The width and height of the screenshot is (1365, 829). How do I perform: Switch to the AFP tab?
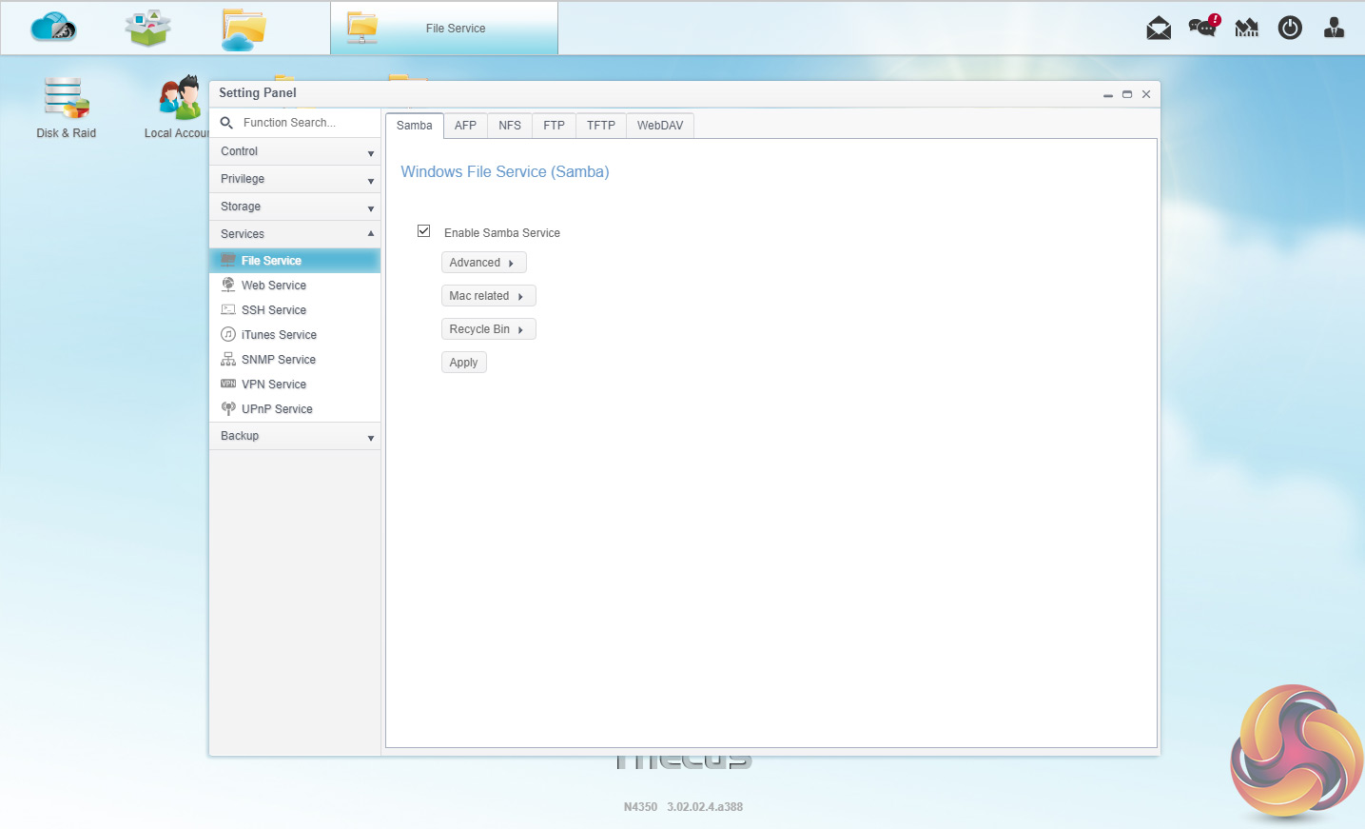coord(465,126)
